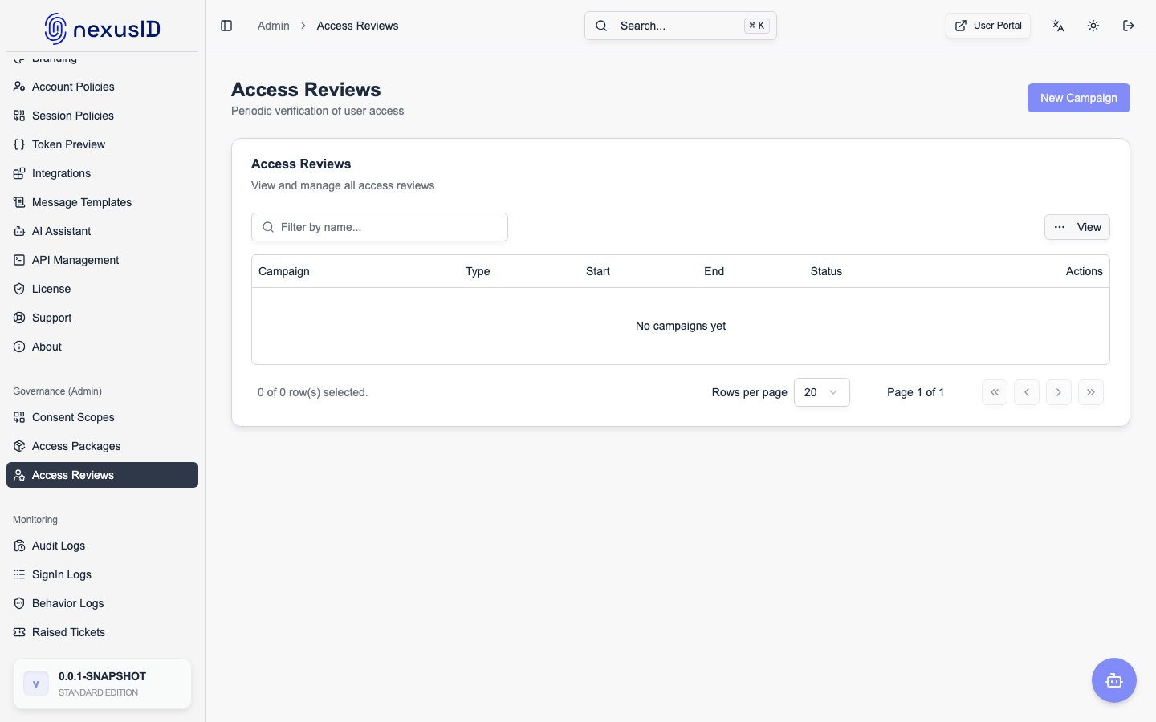Click the AI Assistant robot sidebar icon
1156x722 pixels.
[x=19, y=231]
